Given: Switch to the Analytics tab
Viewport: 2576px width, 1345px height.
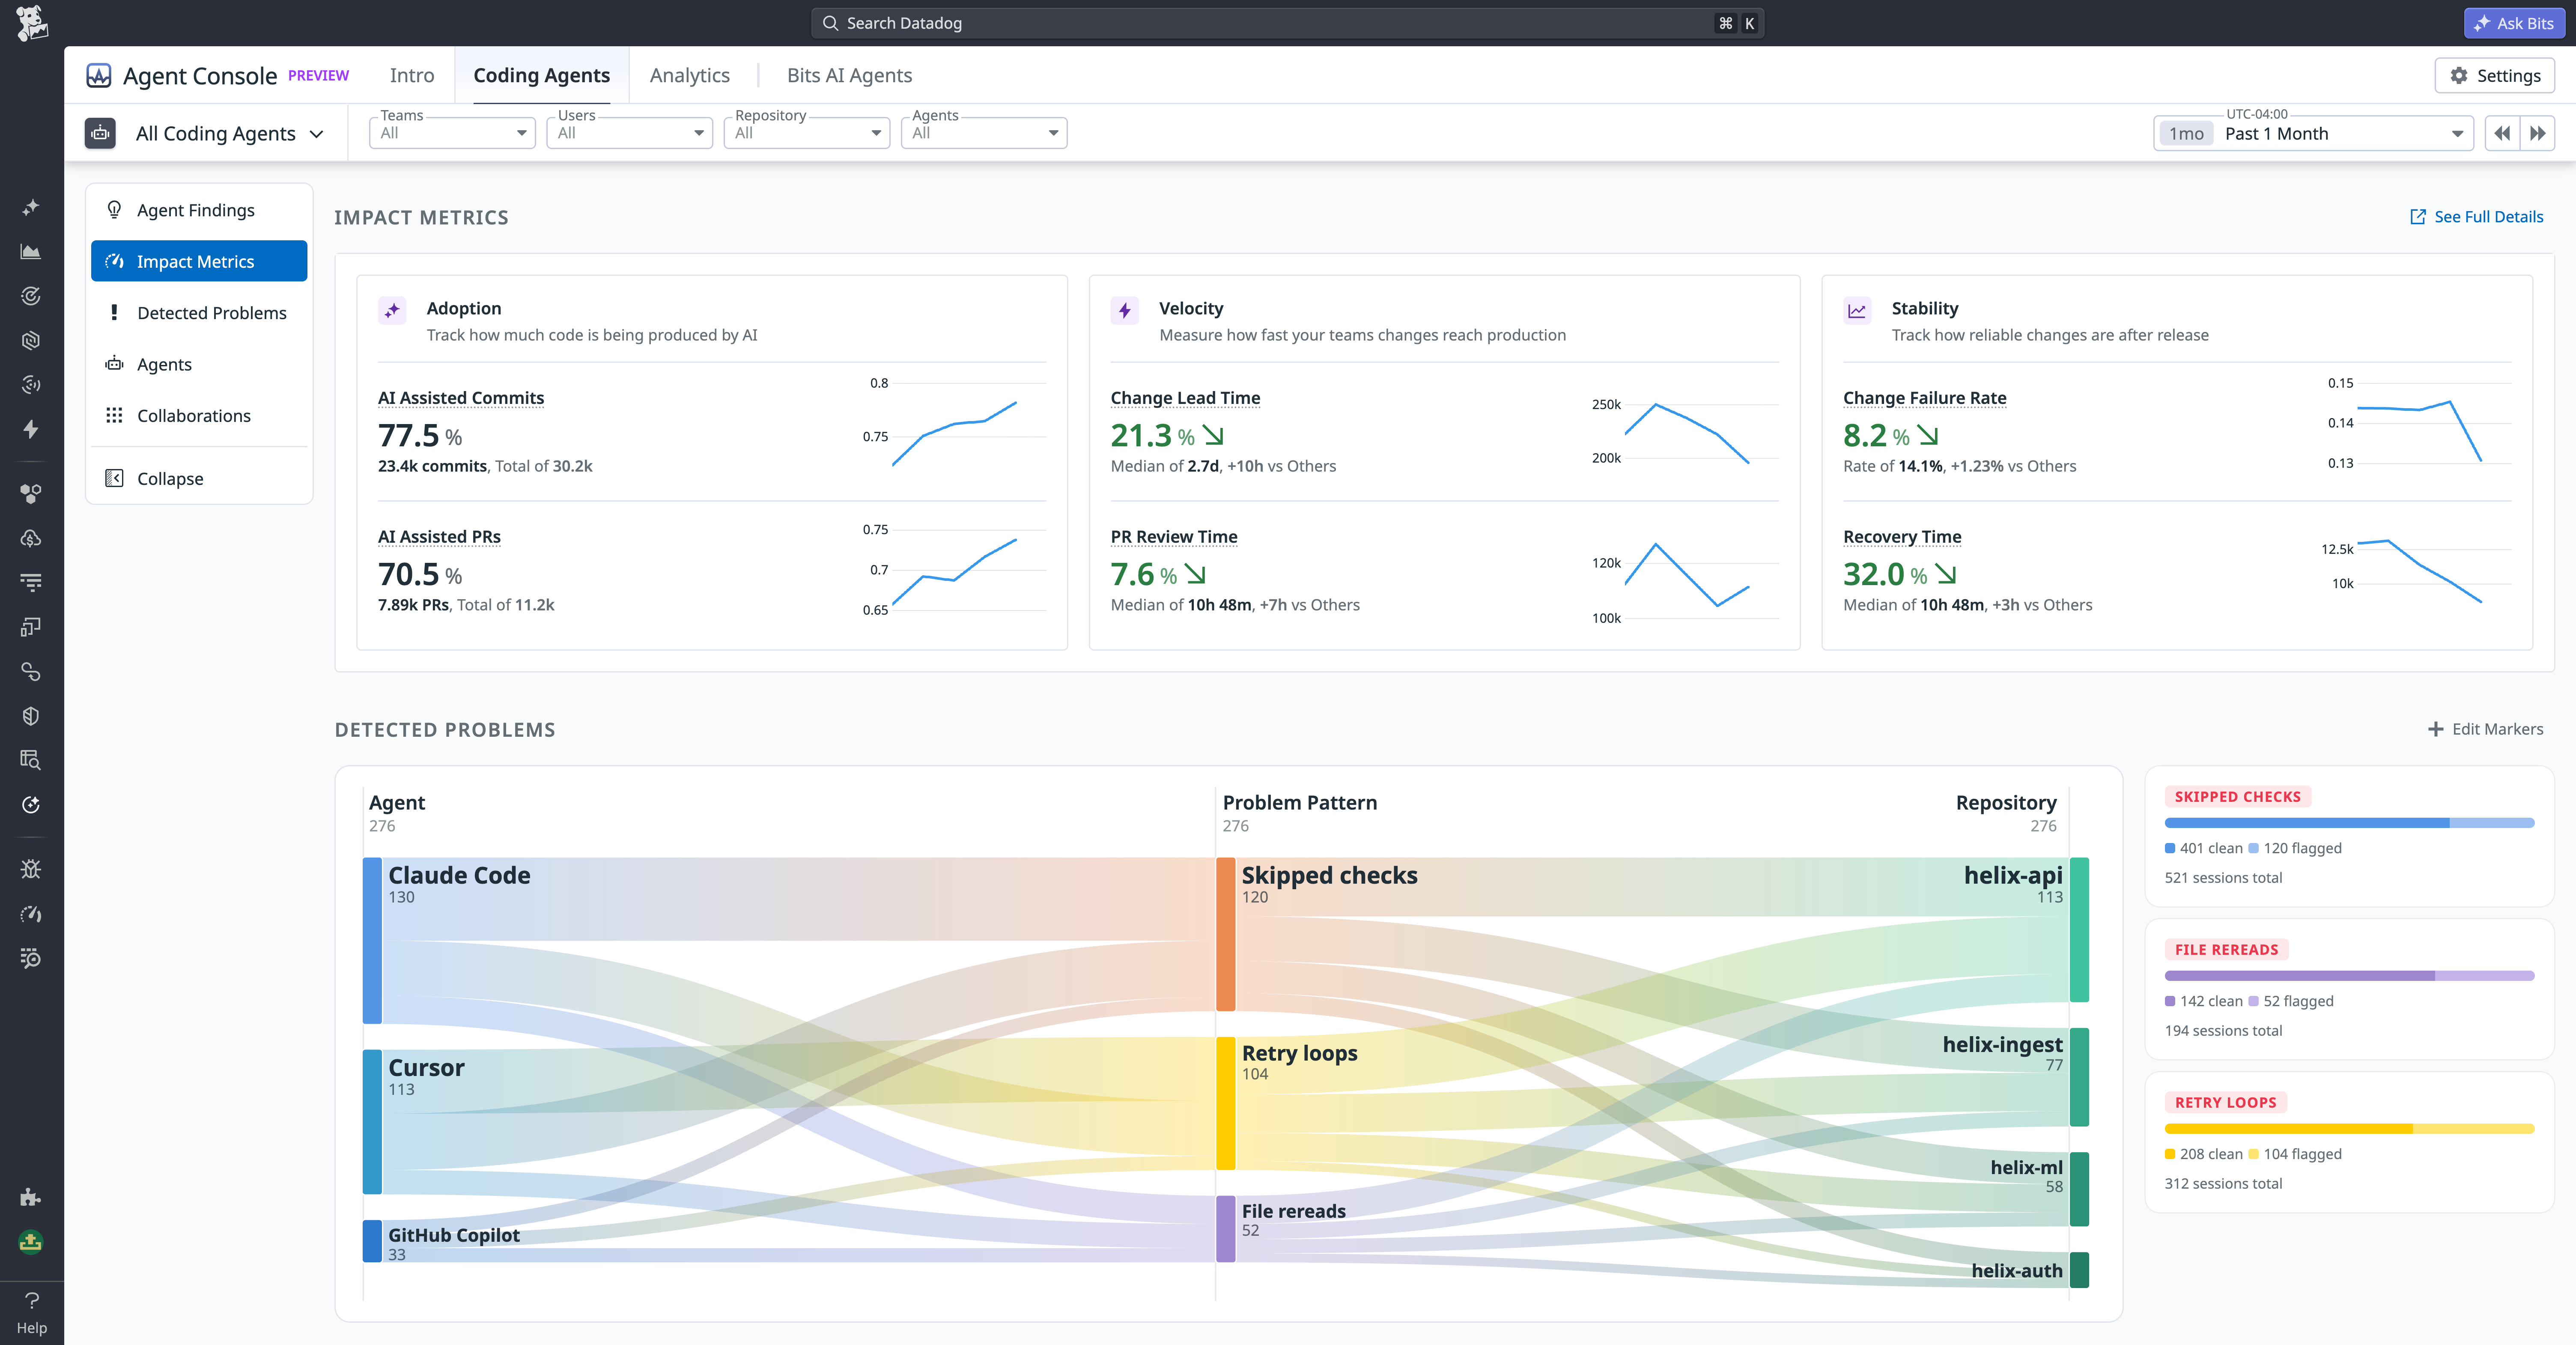Looking at the screenshot, I should click(690, 76).
